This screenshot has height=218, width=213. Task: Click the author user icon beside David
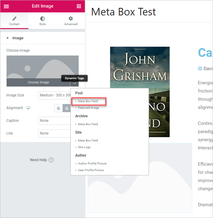[200, 69]
